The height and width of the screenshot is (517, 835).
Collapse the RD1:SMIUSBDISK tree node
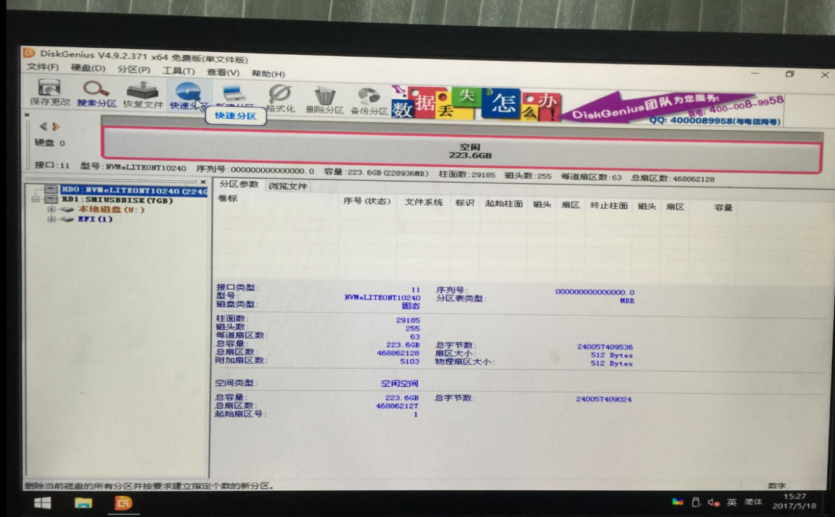[x=36, y=200]
